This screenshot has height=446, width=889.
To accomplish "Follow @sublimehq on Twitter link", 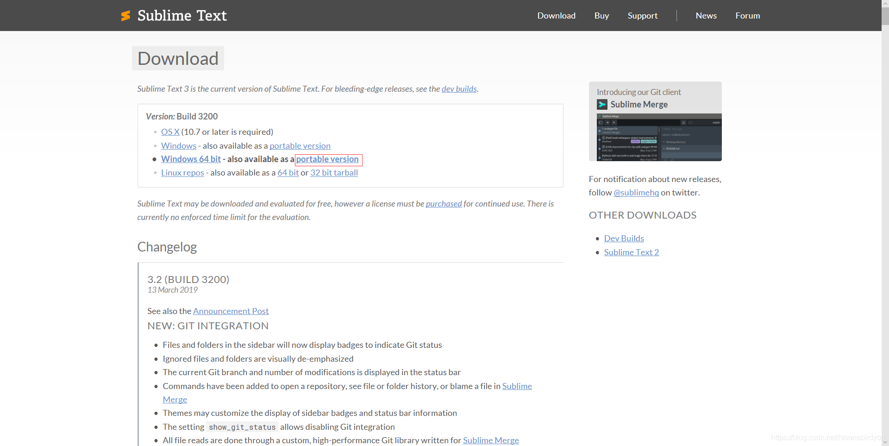I will point(636,193).
